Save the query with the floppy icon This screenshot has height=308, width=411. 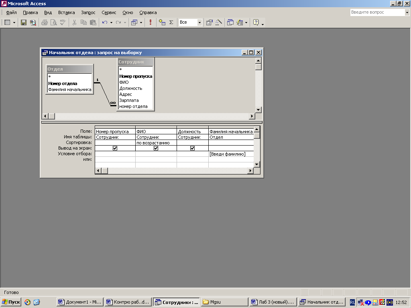[24, 22]
